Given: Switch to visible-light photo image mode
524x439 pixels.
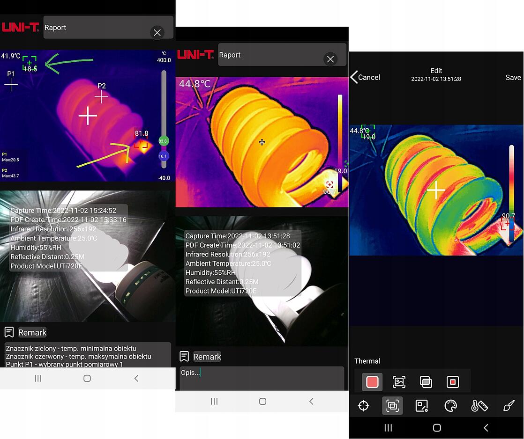Looking at the screenshot, I should (x=399, y=382).
